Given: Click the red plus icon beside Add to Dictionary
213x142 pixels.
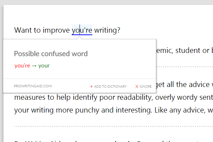Looking at the screenshot, I should click(91, 86).
